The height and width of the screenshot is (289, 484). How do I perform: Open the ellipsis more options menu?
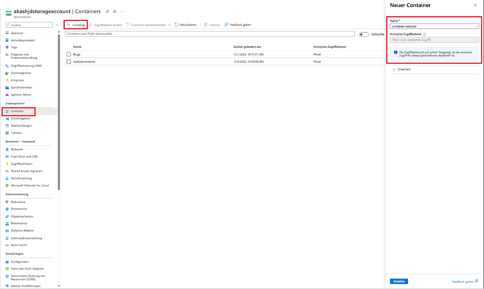pyautogui.click(x=122, y=12)
